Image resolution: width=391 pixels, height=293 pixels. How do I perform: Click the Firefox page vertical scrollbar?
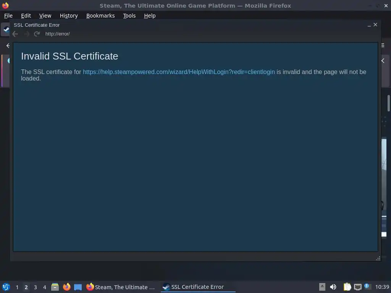388,103
